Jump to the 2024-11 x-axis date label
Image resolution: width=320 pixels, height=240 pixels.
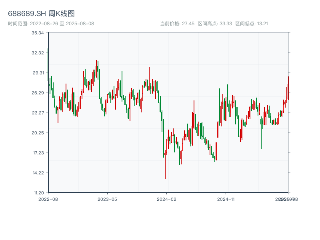click(226, 199)
